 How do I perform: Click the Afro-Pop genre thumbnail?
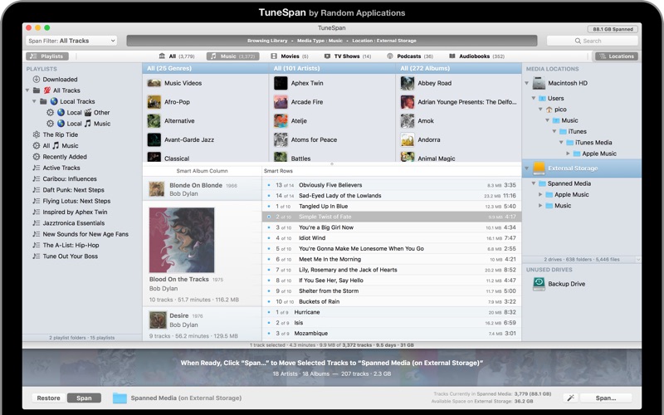click(x=154, y=102)
